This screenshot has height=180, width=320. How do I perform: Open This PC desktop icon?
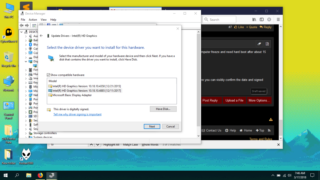tap(9, 11)
